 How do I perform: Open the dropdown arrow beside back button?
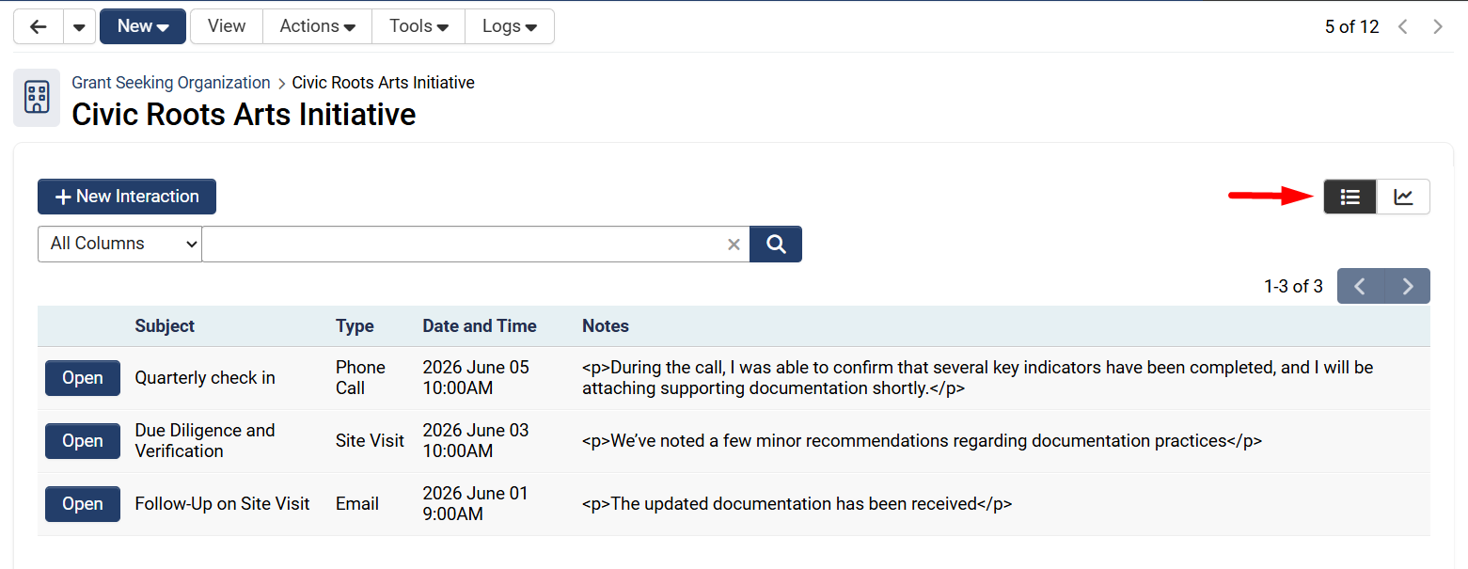(x=80, y=26)
